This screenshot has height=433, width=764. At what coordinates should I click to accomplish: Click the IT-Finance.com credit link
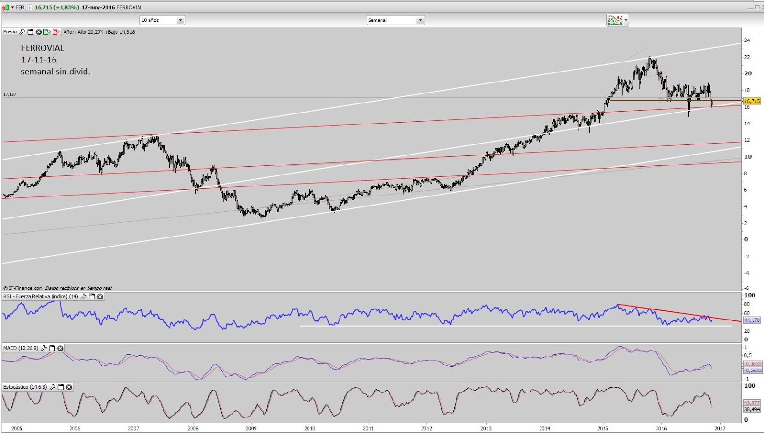[23, 288]
